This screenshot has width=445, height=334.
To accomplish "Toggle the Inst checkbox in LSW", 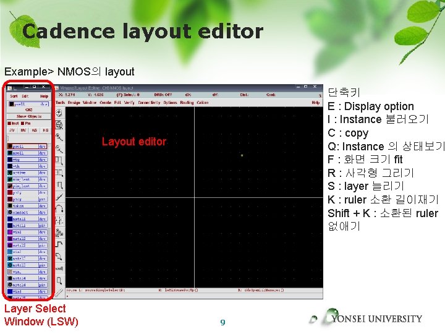I will [x=13, y=124].
